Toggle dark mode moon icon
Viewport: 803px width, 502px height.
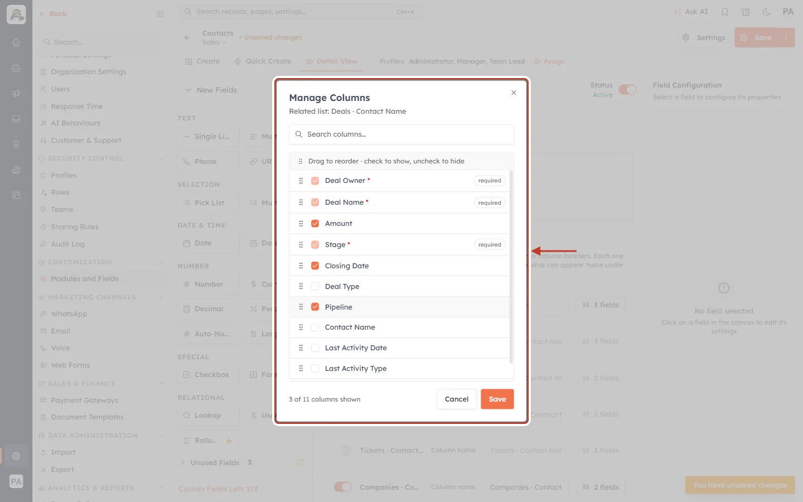[x=767, y=12]
